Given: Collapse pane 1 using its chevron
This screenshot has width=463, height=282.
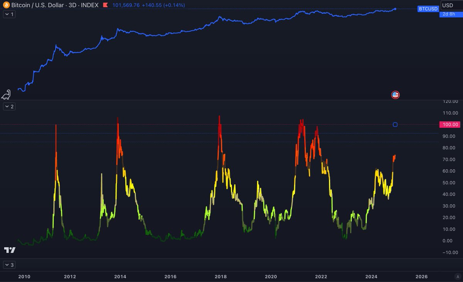Looking at the screenshot, I should (x=9, y=14).
